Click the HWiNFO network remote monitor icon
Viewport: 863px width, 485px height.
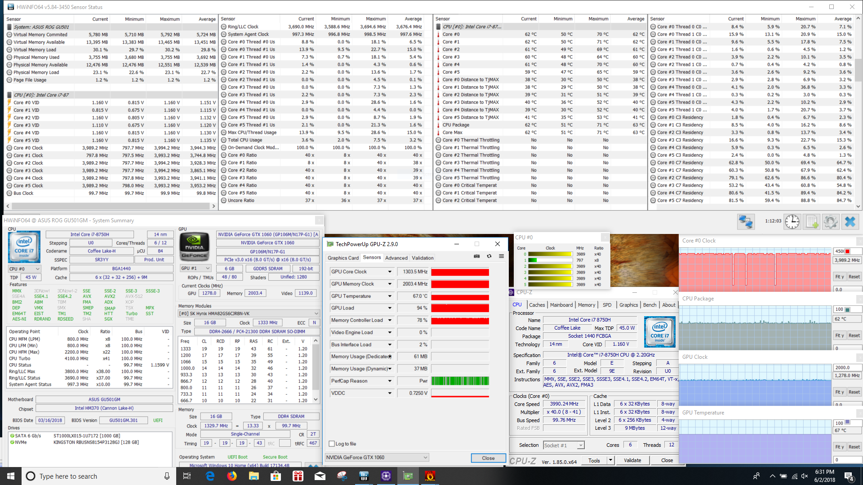[x=746, y=222]
